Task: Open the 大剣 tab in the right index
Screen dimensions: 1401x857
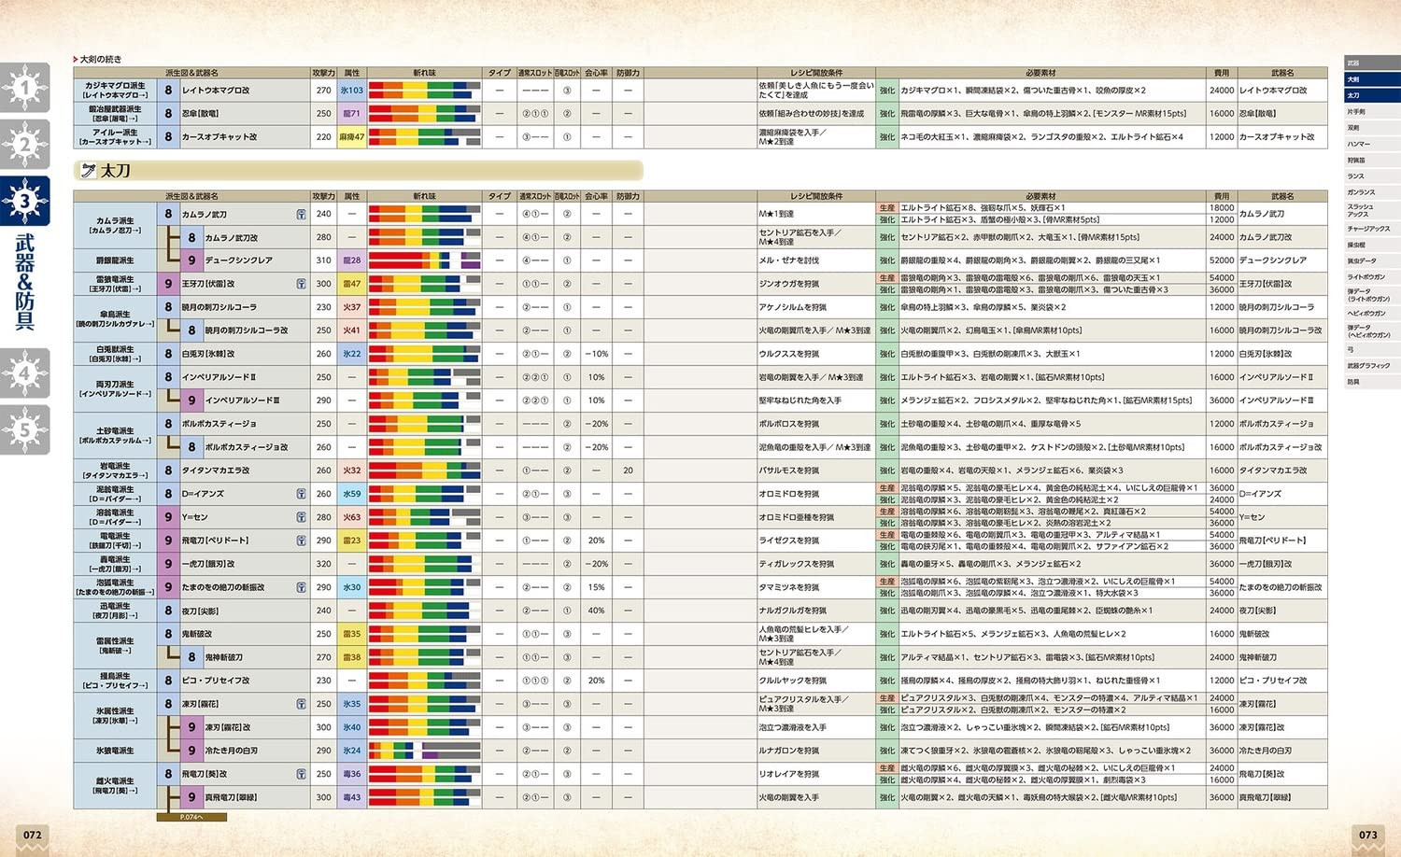Action: (1372, 79)
